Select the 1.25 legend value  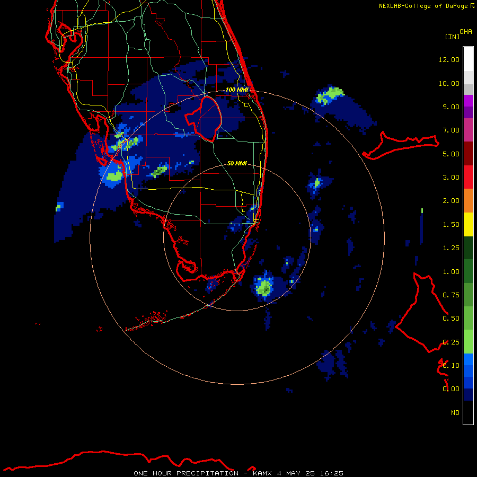tap(451, 248)
